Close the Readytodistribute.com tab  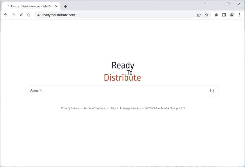(56, 7)
